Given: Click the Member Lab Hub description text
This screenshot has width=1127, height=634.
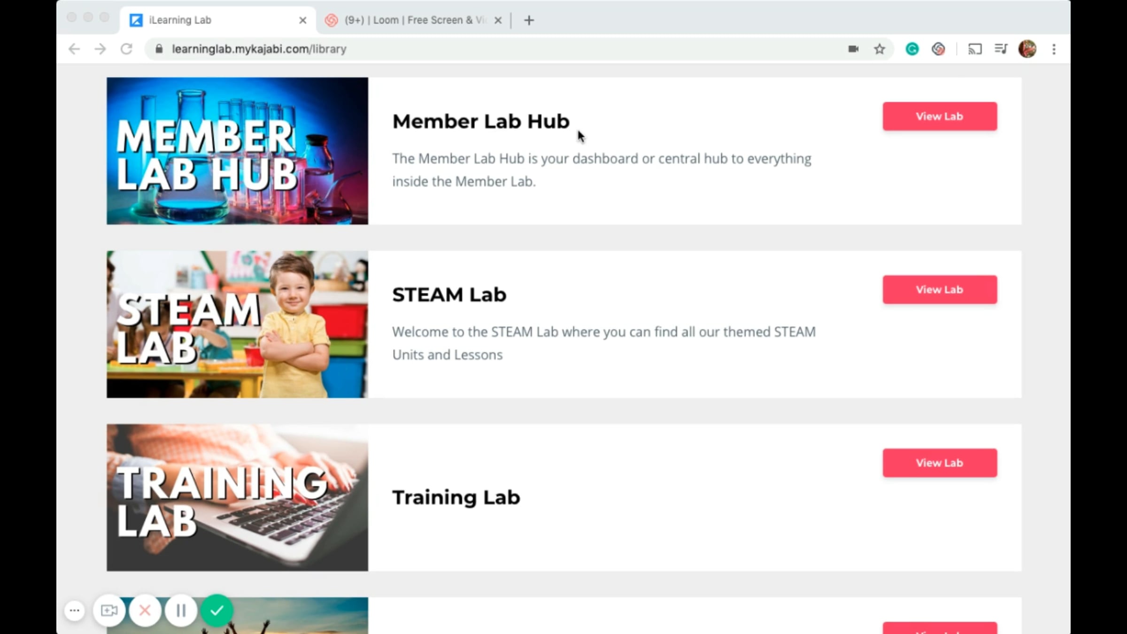Looking at the screenshot, I should [x=602, y=170].
